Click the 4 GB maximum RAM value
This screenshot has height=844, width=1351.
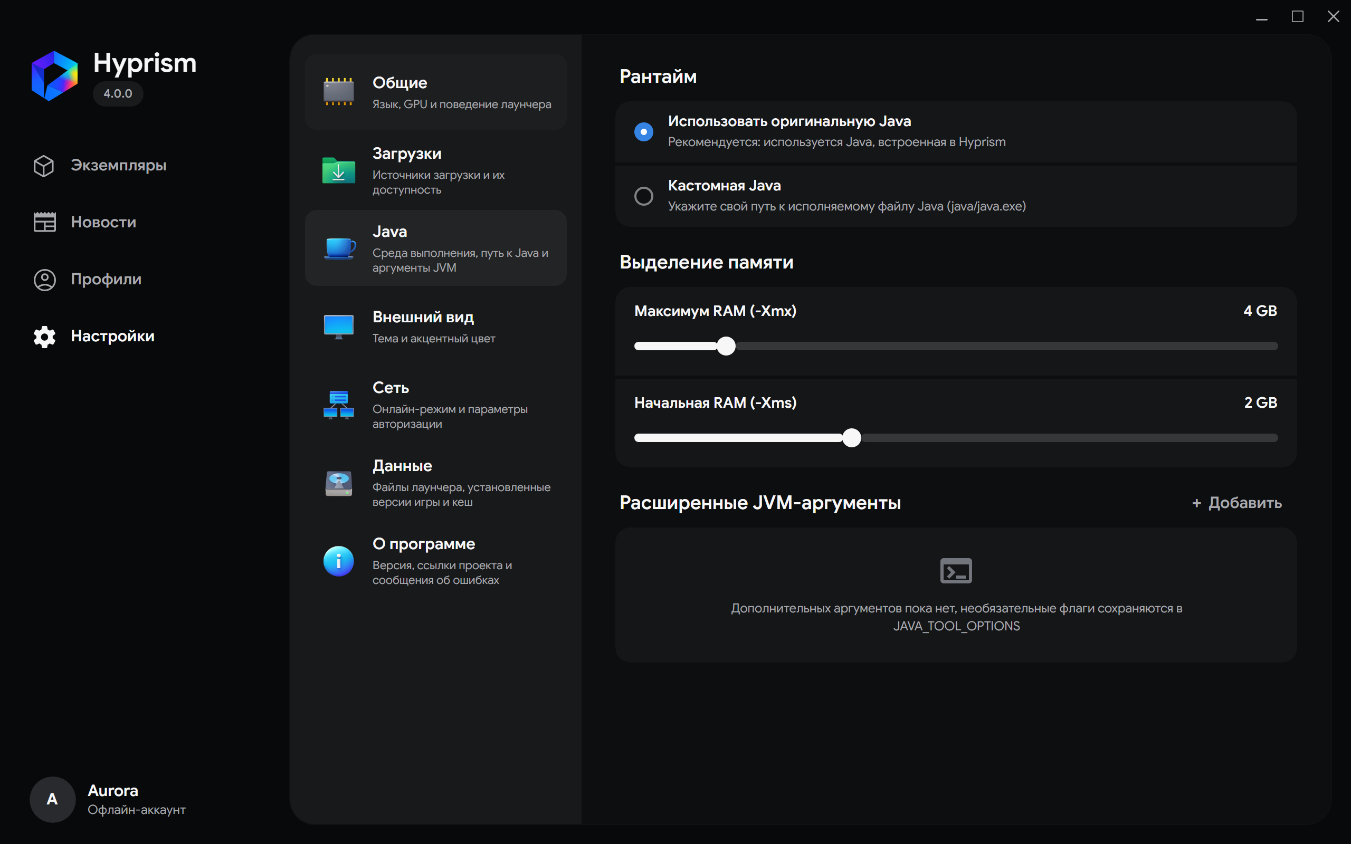tap(1260, 311)
